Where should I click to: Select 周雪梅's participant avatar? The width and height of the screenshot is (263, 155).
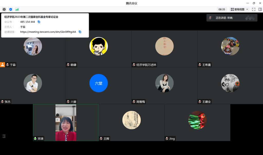pyautogui.click(x=164, y=83)
